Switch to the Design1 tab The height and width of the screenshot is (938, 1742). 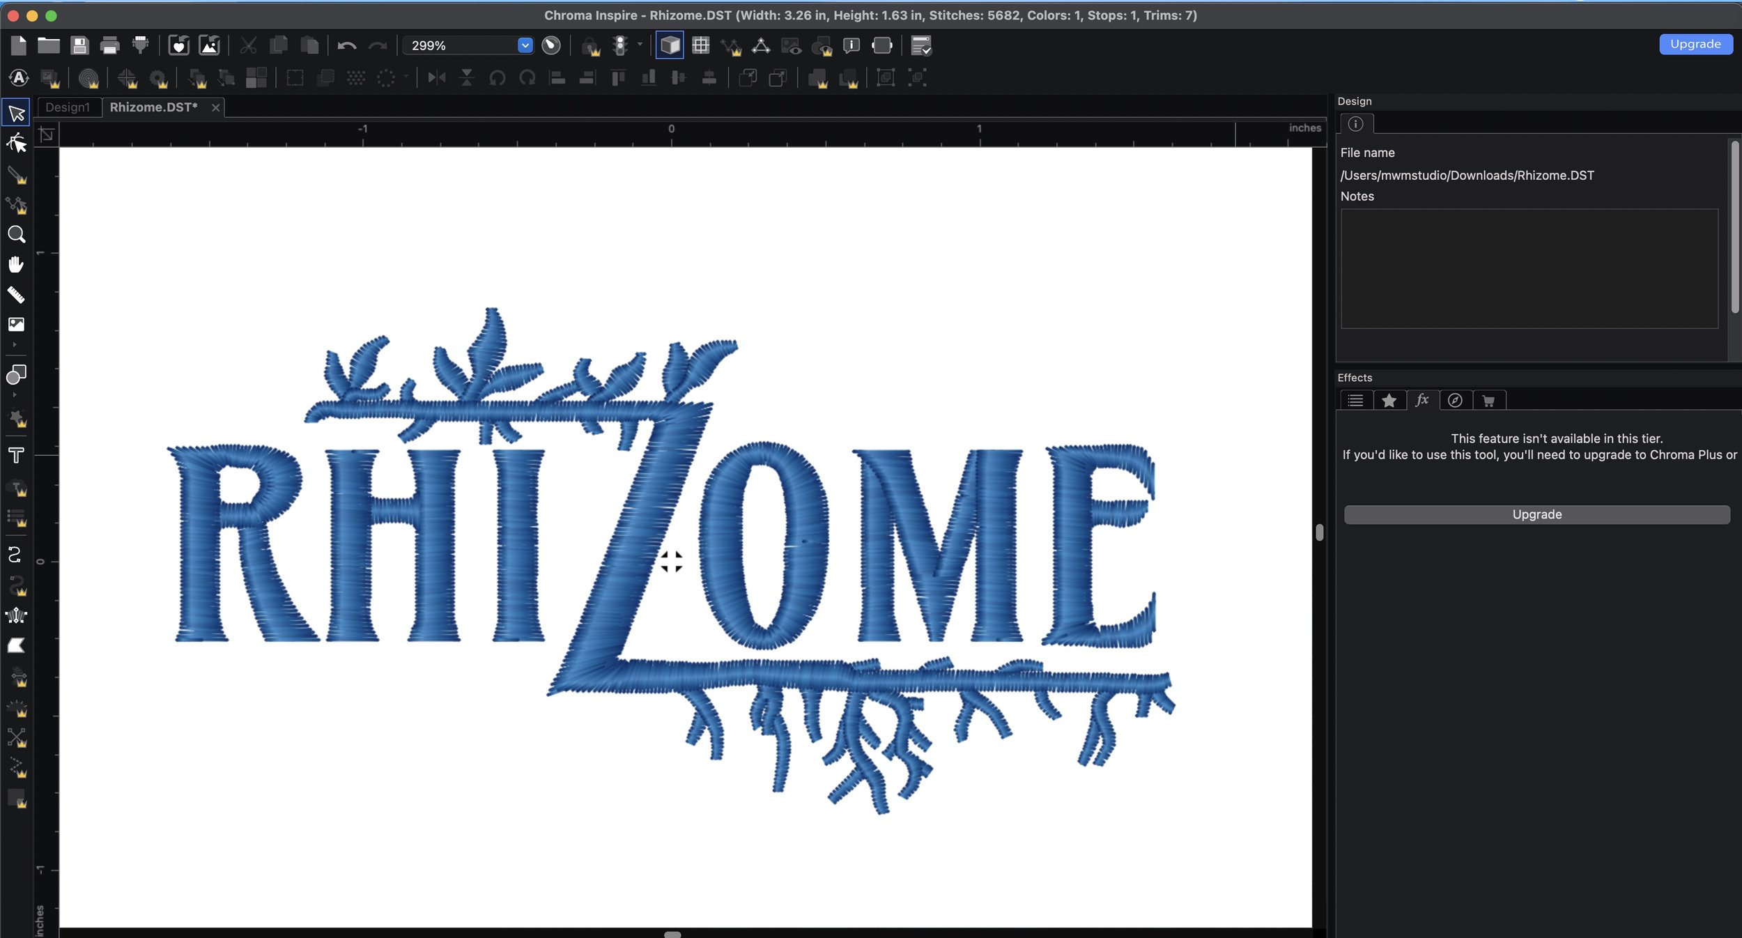click(68, 107)
